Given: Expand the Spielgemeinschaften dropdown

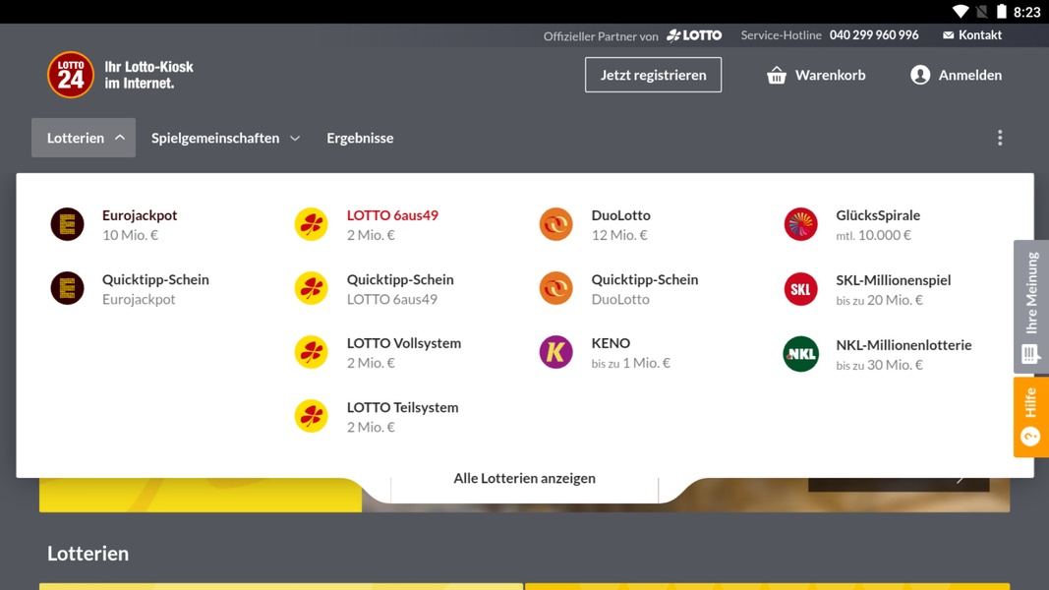Looking at the screenshot, I should (225, 138).
